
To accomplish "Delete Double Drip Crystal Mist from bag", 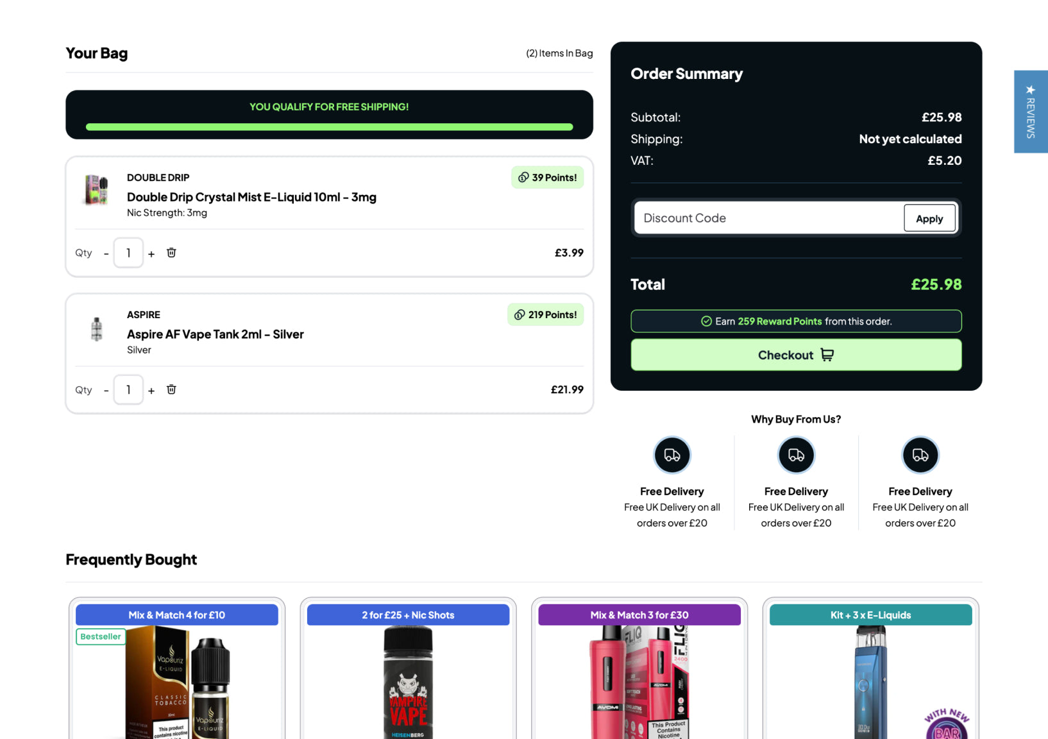I will pos(171,253).
